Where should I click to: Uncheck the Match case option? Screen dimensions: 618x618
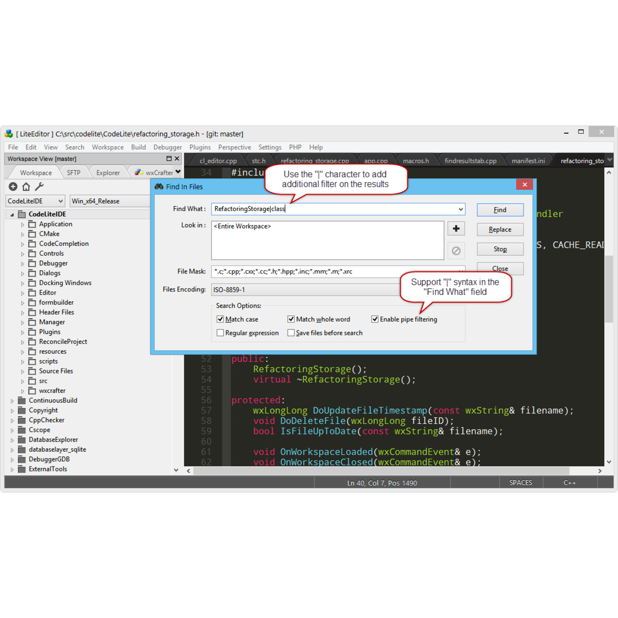(x=221, y=319)
